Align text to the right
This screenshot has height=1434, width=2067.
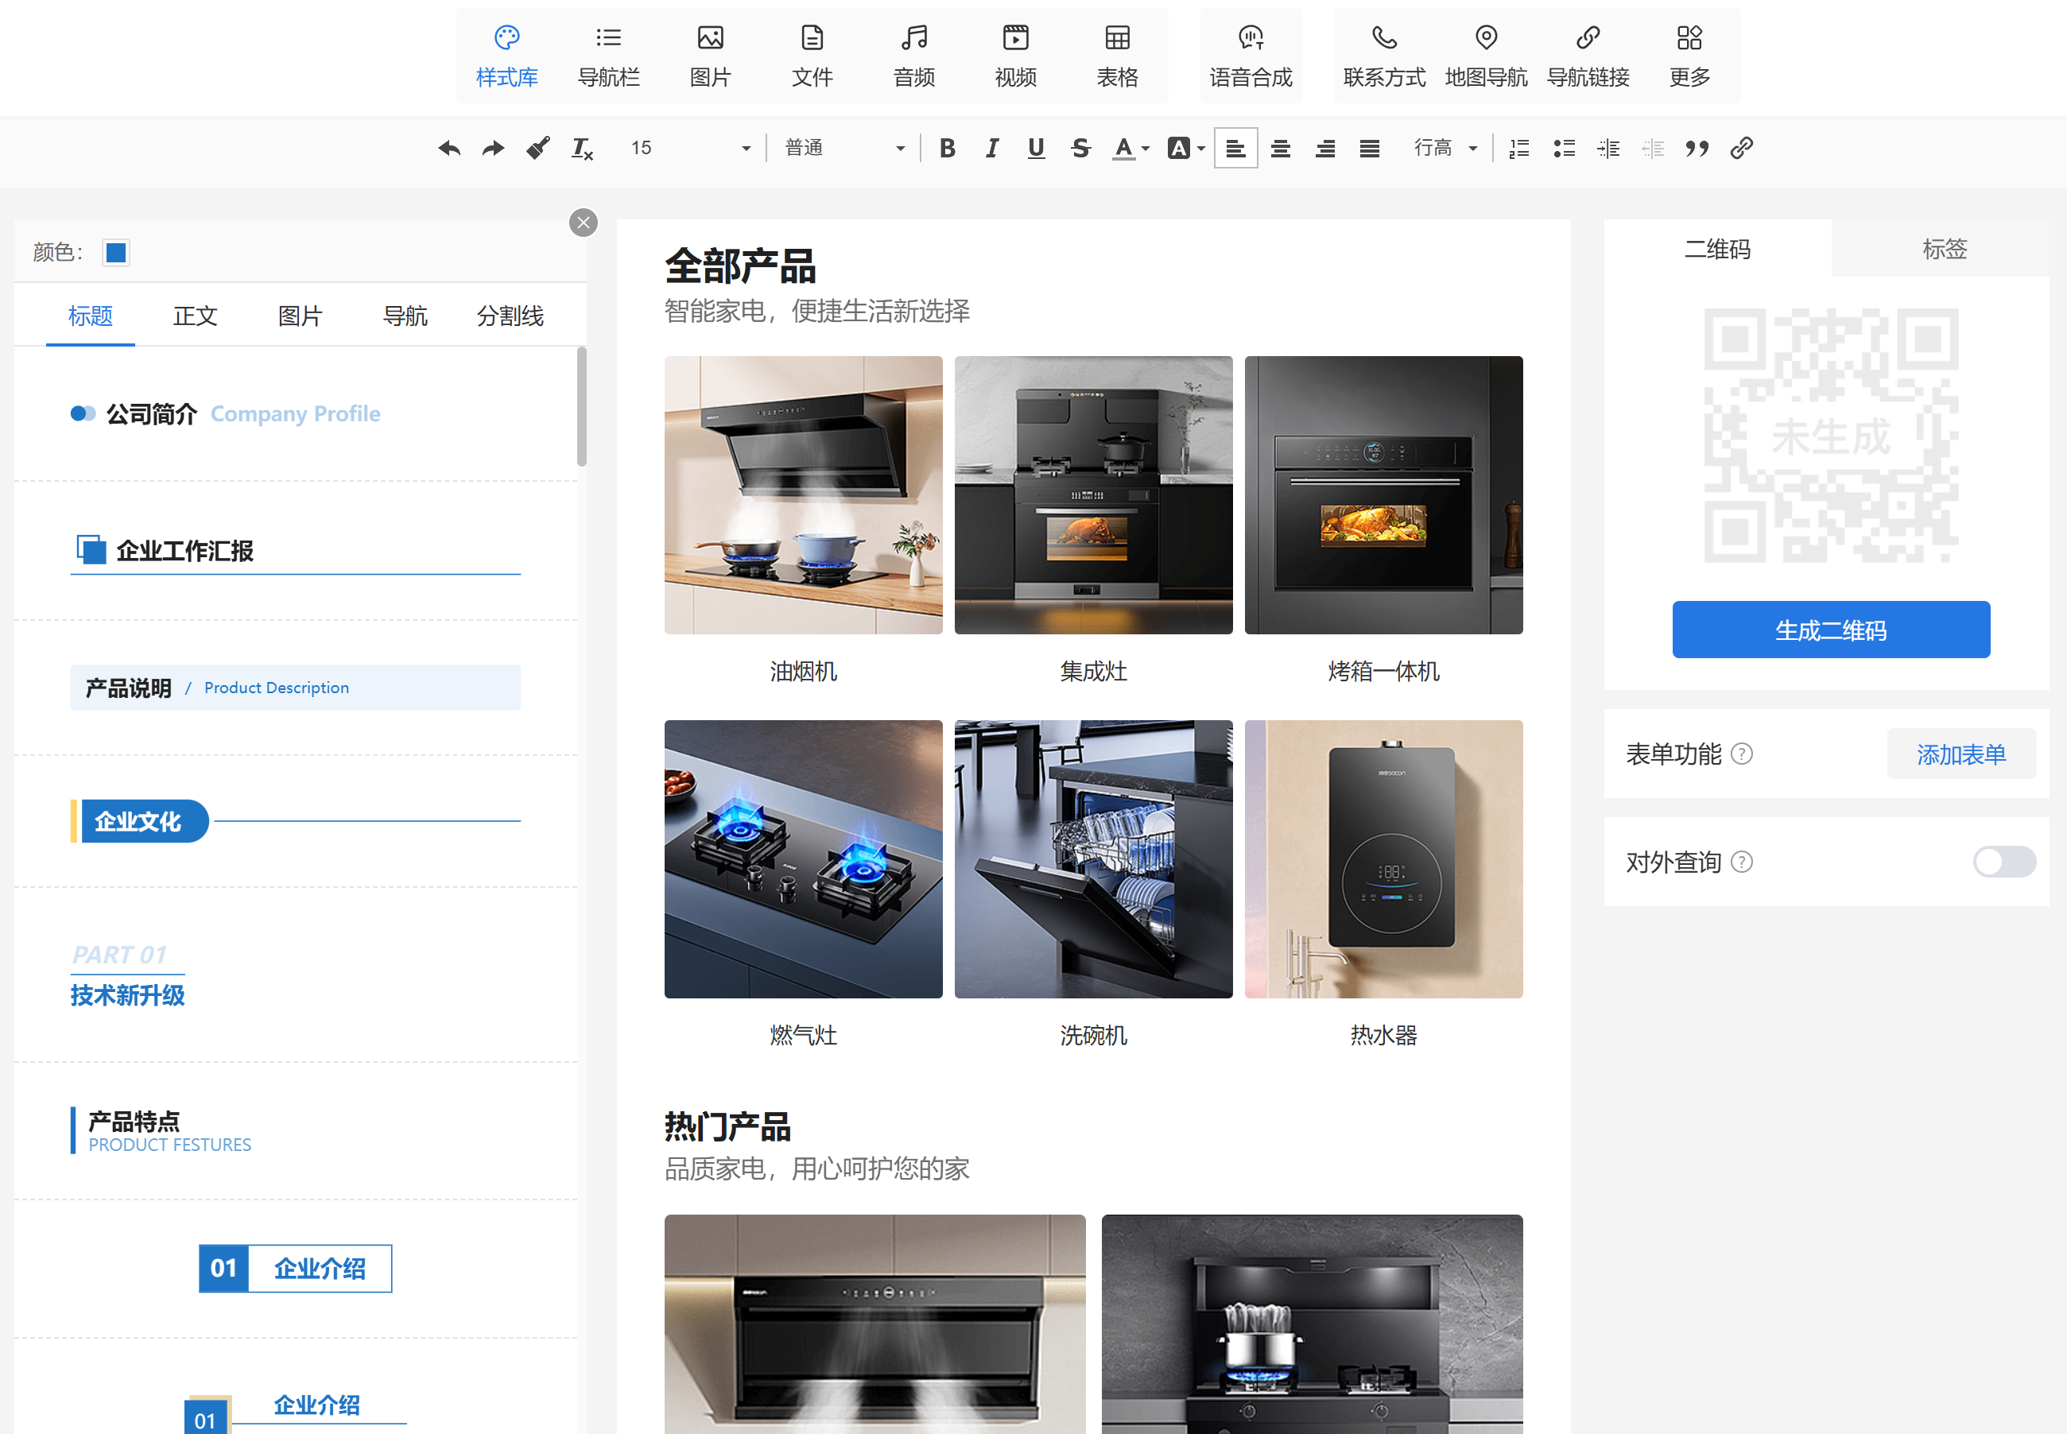pos(1324,149)
